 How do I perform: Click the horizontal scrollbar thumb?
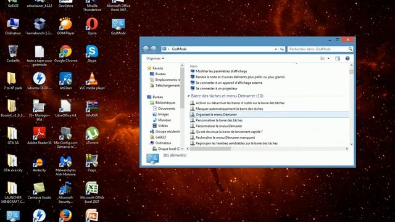pos(210,149)
